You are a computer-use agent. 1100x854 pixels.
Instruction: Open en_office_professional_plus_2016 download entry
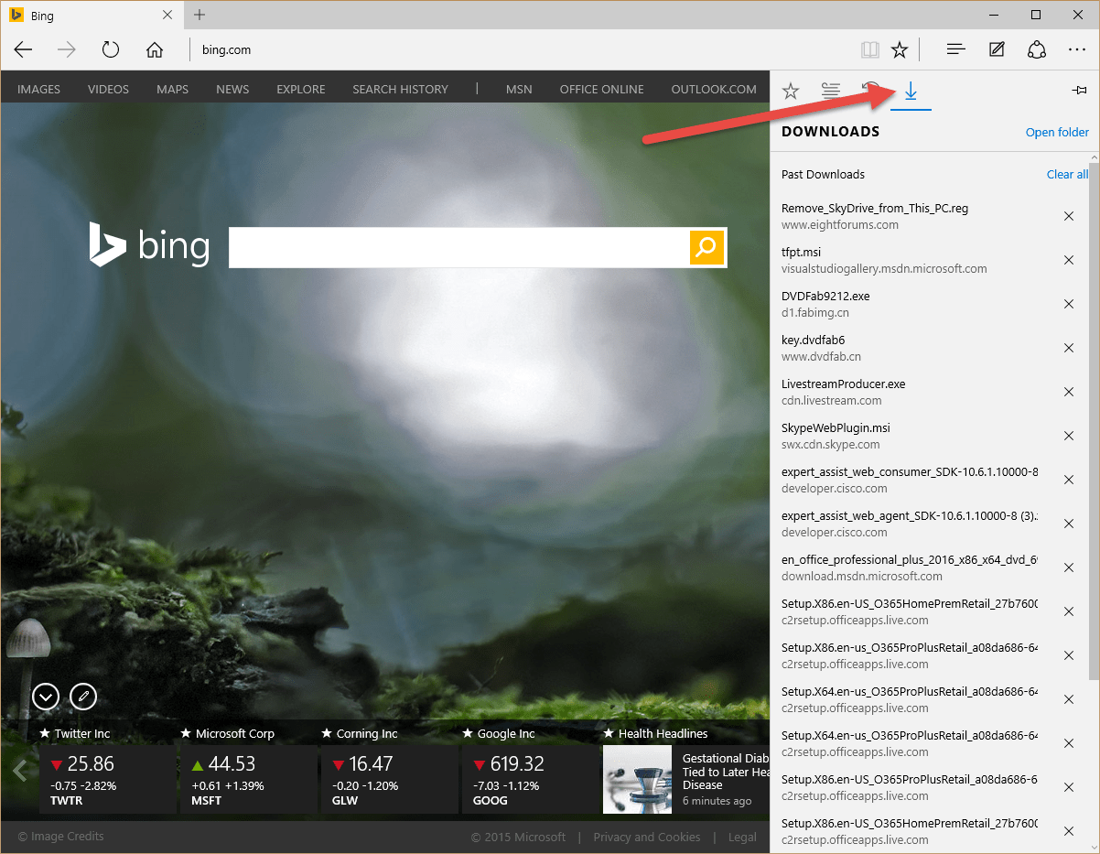click(909, 559)
